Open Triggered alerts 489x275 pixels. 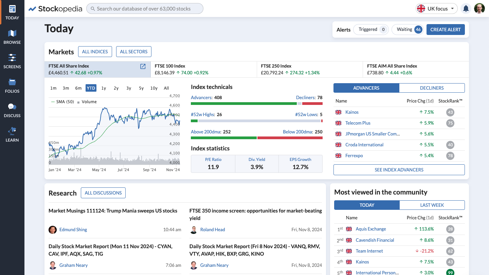pos(371,30)
